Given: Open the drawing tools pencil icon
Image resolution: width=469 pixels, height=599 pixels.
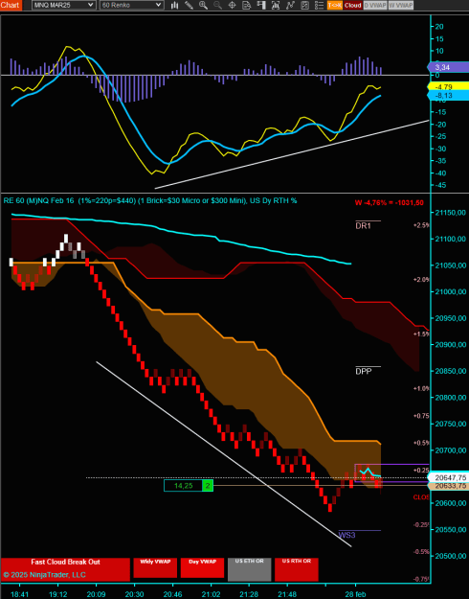Looking at the screenshot, I should point(189,5).
